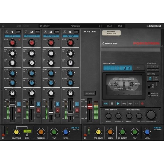The image size is (164, 164).
Task: Expand the track 4 input selector
Action: [x=65, y=32]
